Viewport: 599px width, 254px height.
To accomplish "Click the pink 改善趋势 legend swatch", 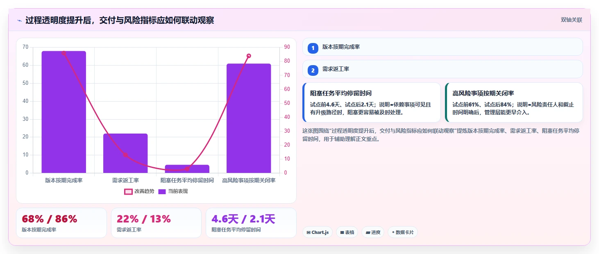I will [x=128, y=191].
